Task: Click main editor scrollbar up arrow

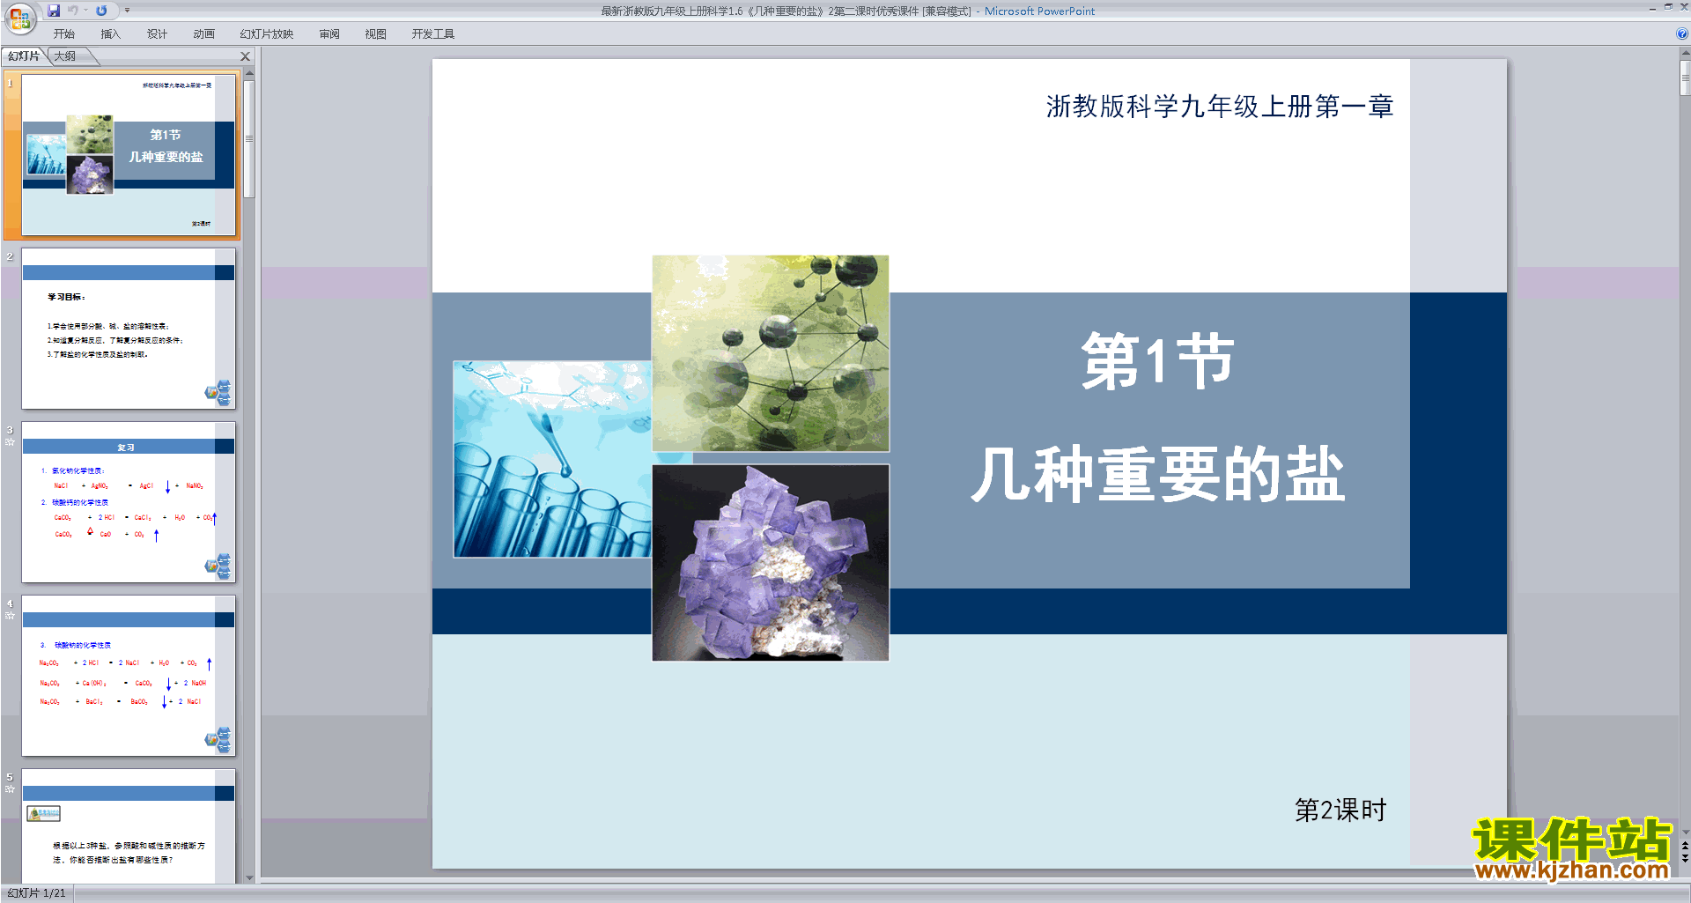Action: coord(1685,53)
